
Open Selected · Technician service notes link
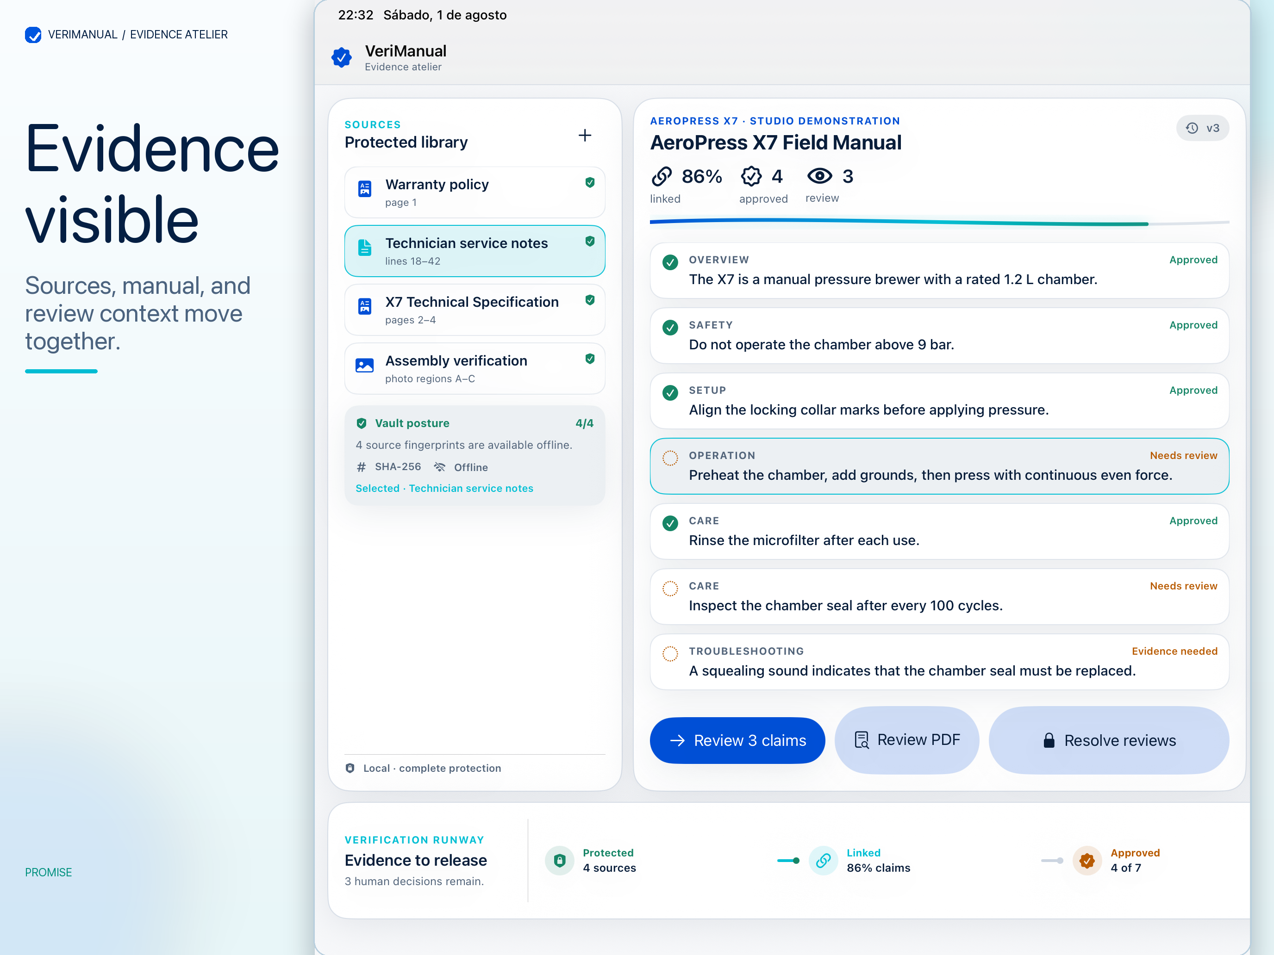coord(444,488)
